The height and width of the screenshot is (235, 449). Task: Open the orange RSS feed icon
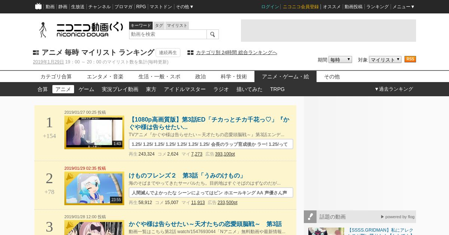[410, 59]
